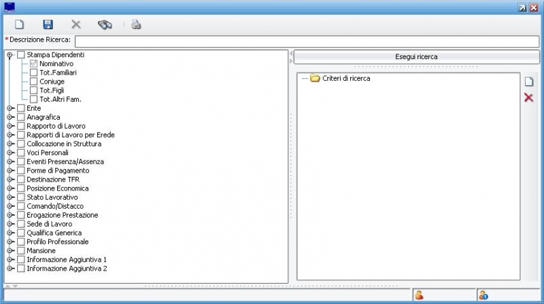Expand the Anagrafica tree node
Viewport: 544px width, 304px height.
pyautogui.click(x=10, y=117)
